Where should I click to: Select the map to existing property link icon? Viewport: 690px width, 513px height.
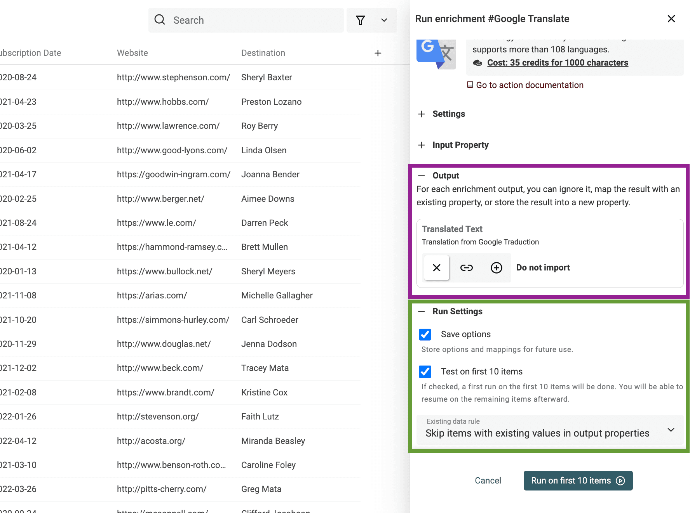click(x=466, y=268)
